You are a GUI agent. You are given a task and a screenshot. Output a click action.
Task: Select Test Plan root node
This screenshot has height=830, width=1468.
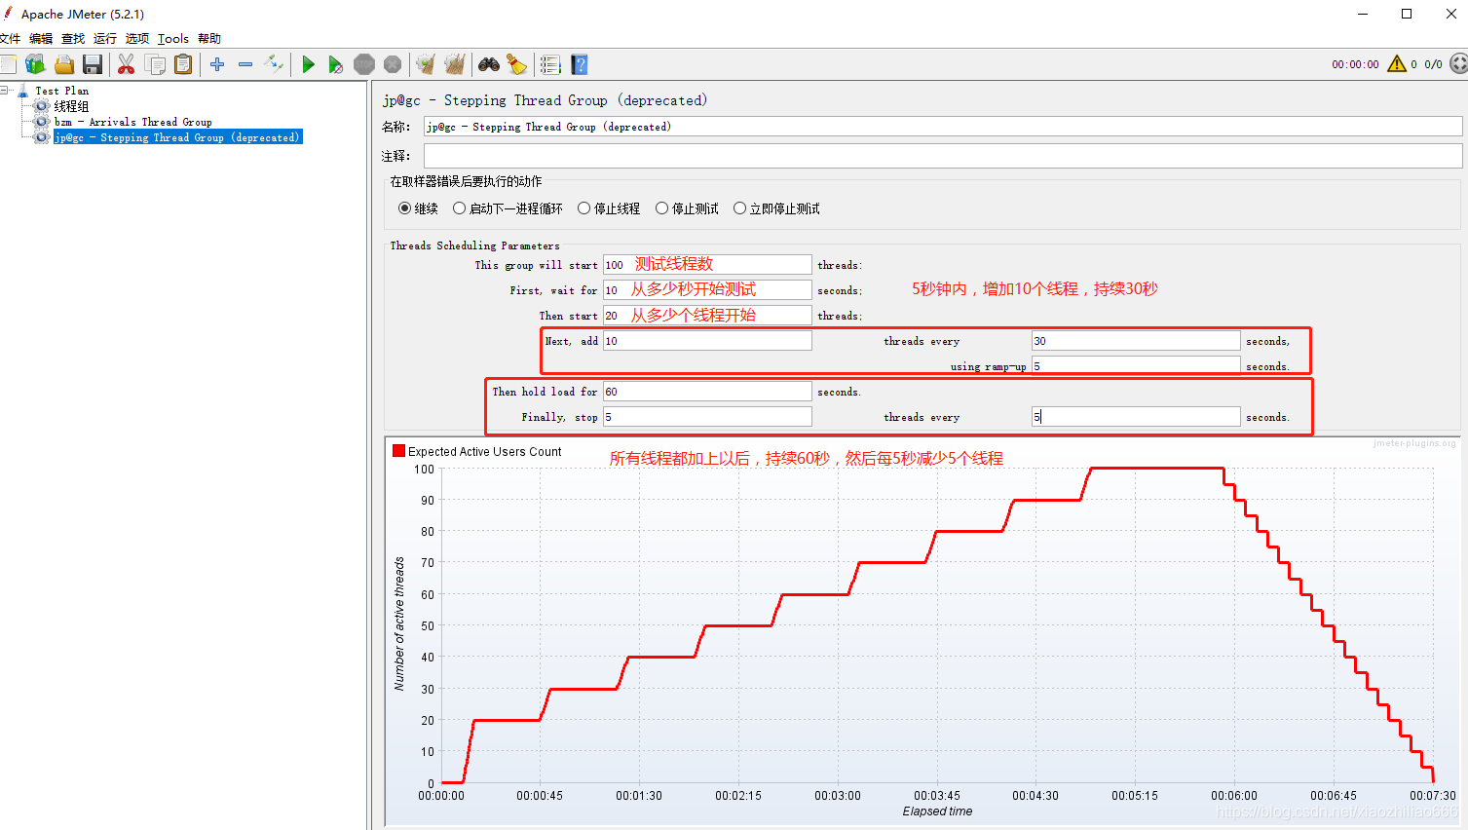[x=62, y=91]
